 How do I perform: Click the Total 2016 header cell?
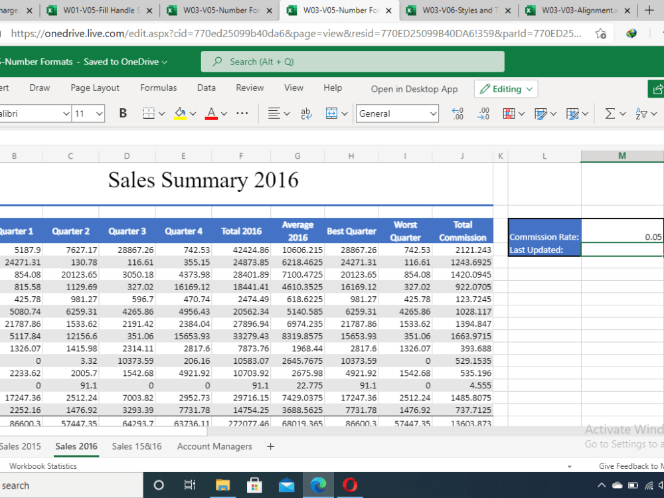241,231
